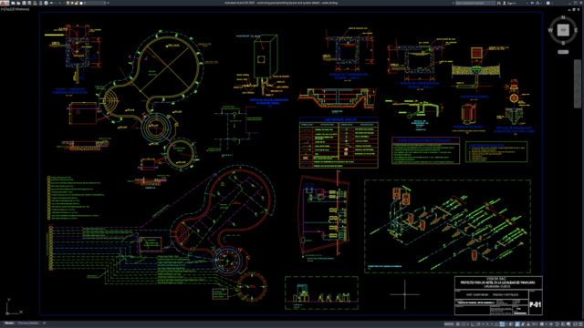This screenshot has height=328, width=584.
Task: Toggle the lineweight display icon
Action: point(511,324)
